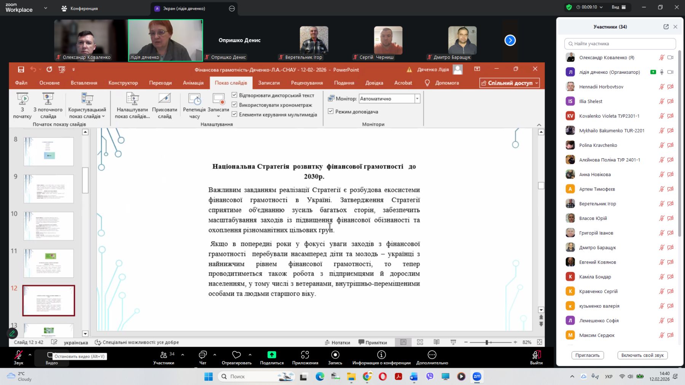Click the Leave meeting icon
This screenshot has height=385, width=685.
[x=536, y=355]
